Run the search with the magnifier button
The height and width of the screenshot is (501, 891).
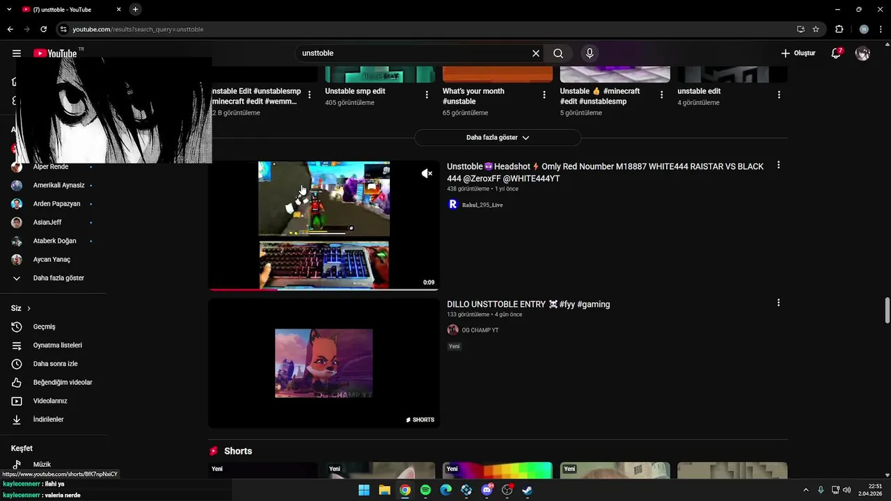coord(558,54)
